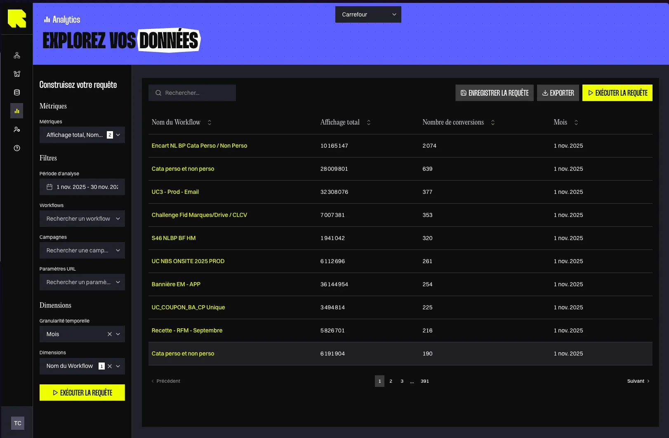Open Cata perso workflow with 190 conversions
The width and height of the screenshot is (669, 438).
[x=183, y=353]
